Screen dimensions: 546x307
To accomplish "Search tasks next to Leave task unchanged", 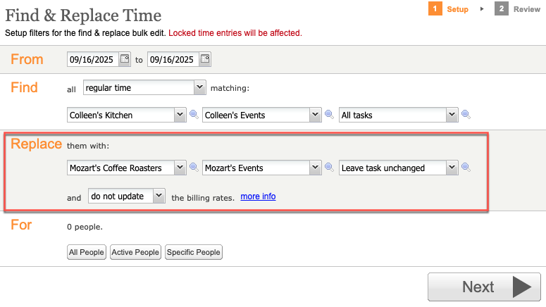I will 466,168.
